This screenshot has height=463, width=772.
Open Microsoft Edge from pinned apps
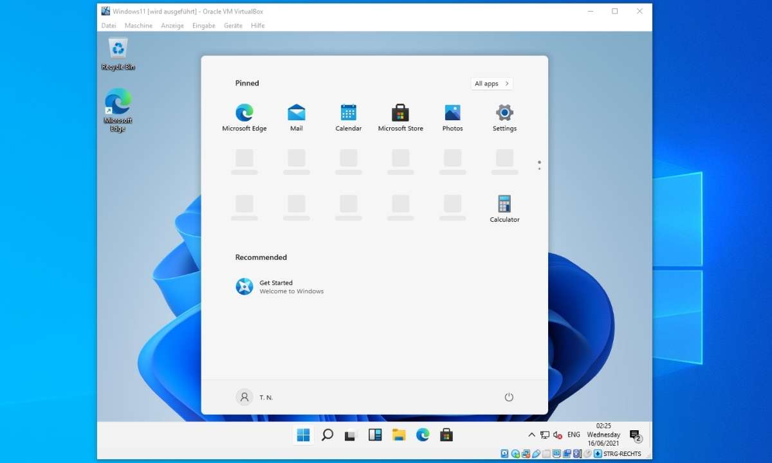tap(244, 118)
